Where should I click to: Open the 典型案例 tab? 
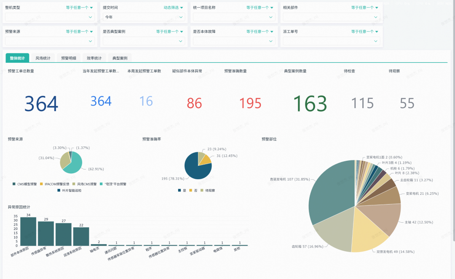(120, 58)
